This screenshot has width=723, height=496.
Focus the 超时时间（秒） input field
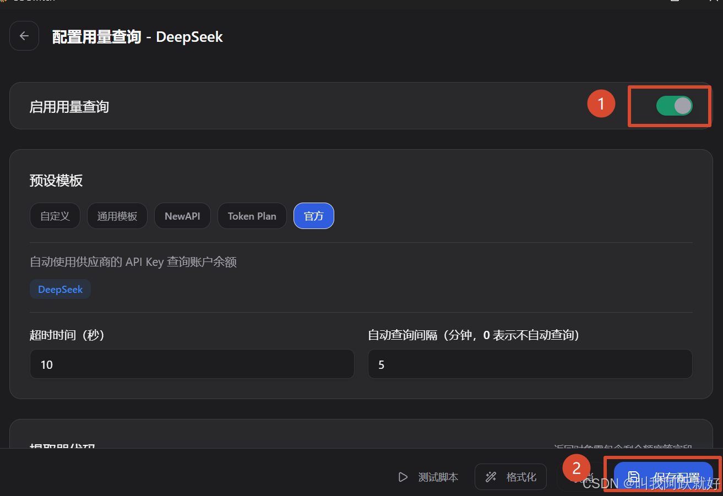[192, 364]
